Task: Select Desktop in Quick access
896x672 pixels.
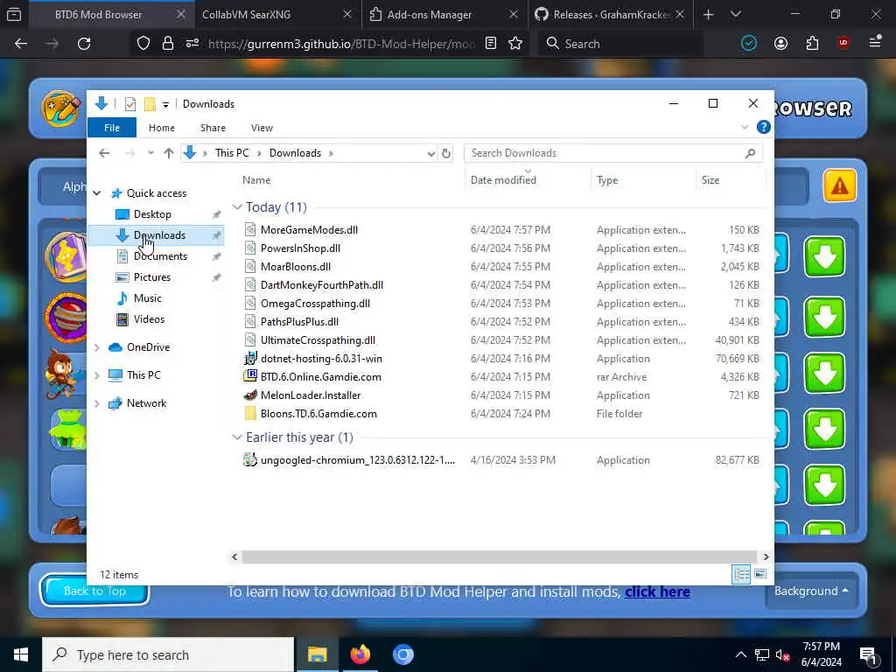Action: click(x=152, y=214)
